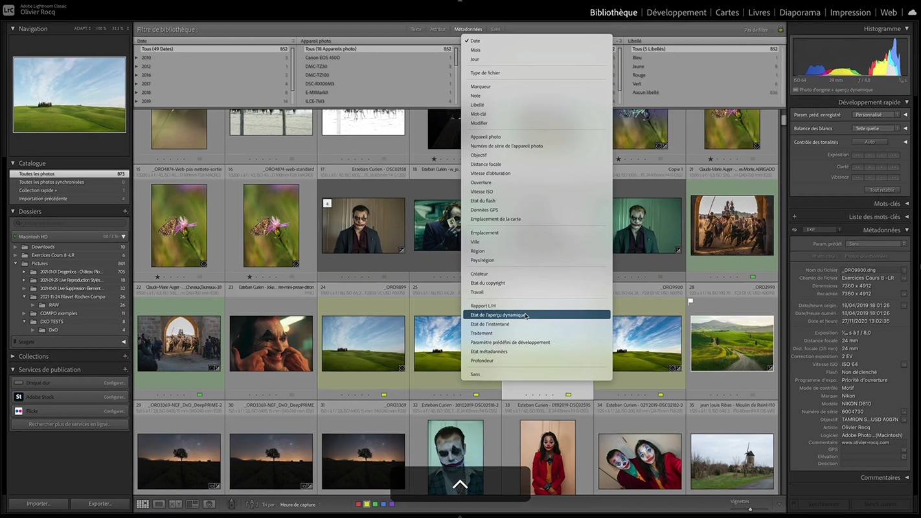Image resolution: width=921 pixels, height=518 pixels.
Task: Select the Pictures folder row
Action: click(x=69, y=264)
